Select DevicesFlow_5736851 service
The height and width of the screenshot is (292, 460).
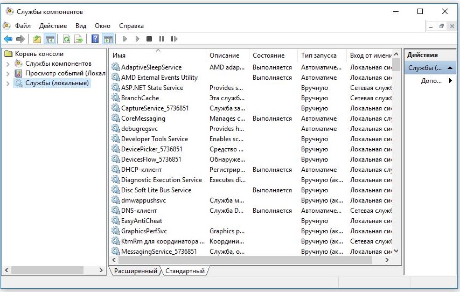[x=151, y=159]
